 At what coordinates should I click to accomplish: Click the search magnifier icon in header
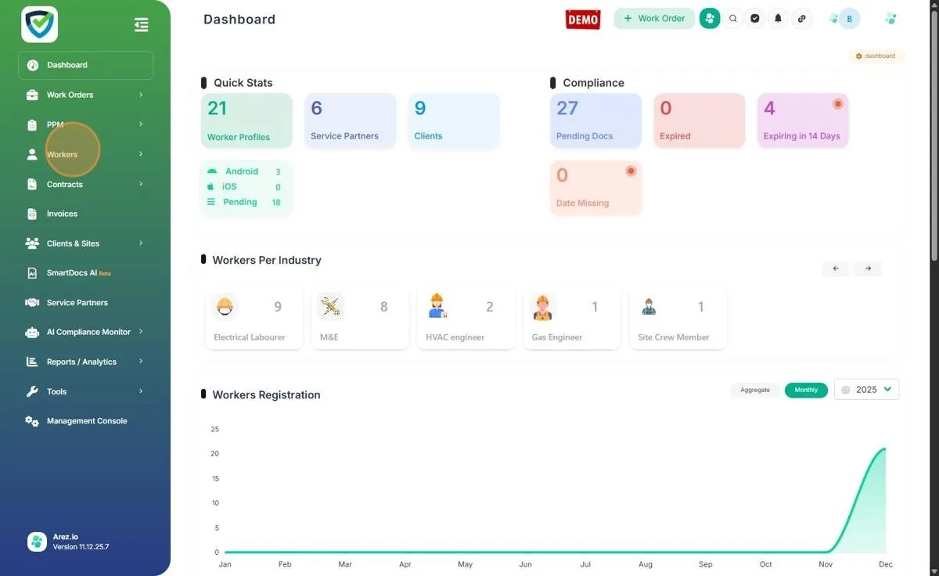pyautogui.click(x=732, y=19)
